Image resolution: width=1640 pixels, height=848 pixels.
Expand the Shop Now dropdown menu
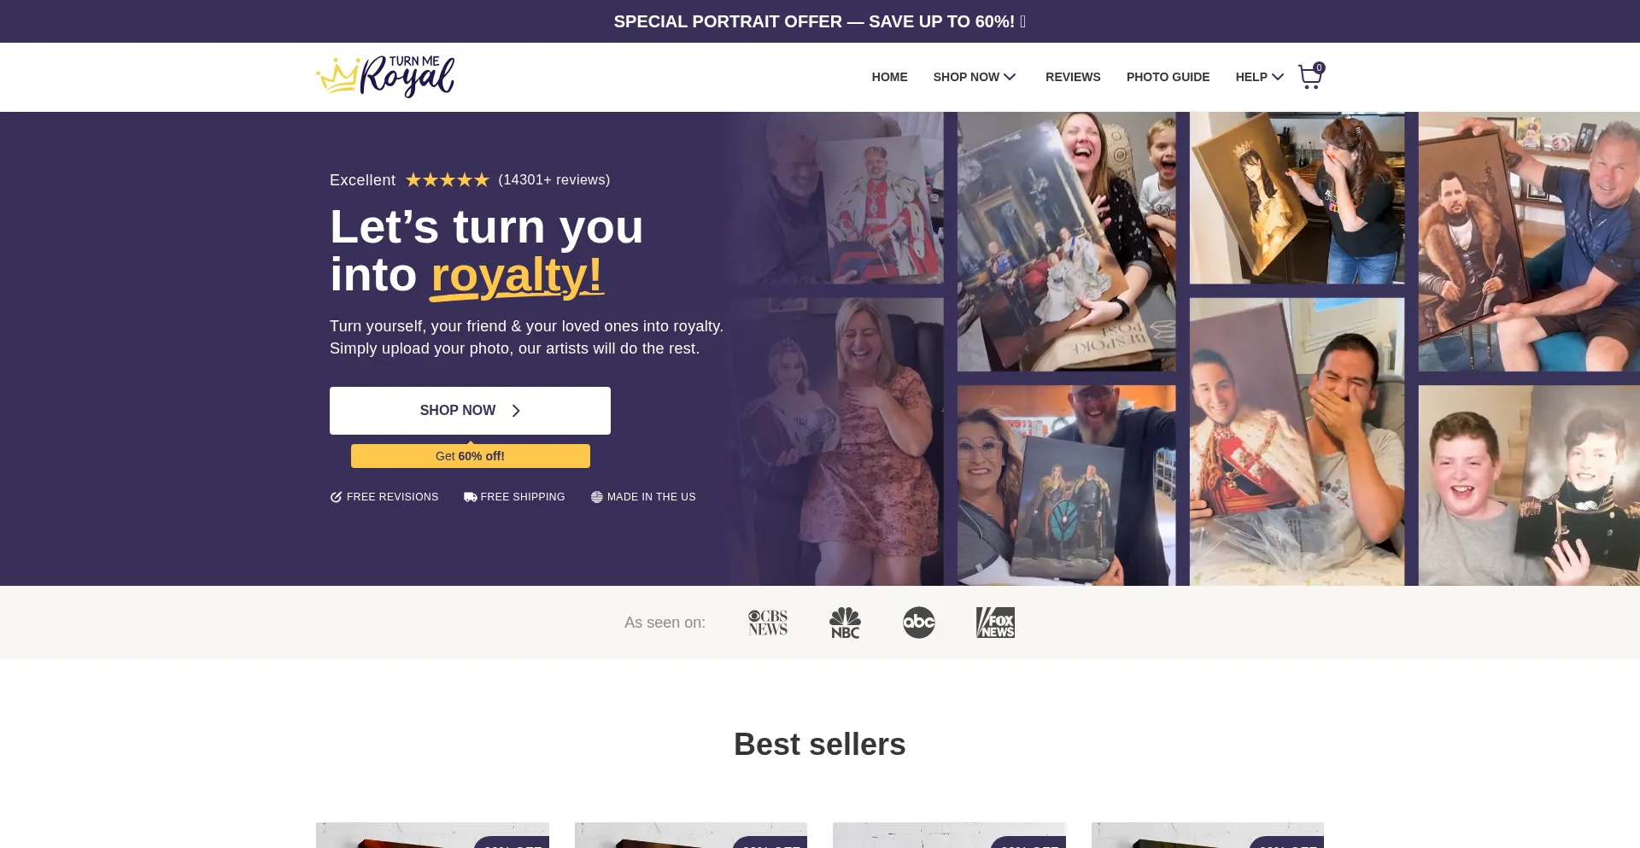pos(975,77)
